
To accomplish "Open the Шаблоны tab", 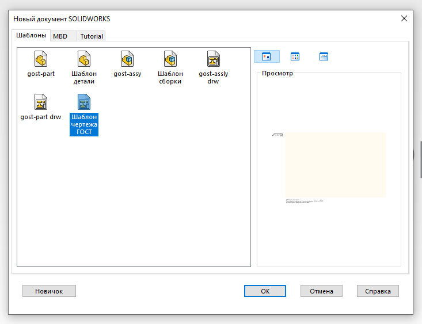I will (x=31, y=35).
